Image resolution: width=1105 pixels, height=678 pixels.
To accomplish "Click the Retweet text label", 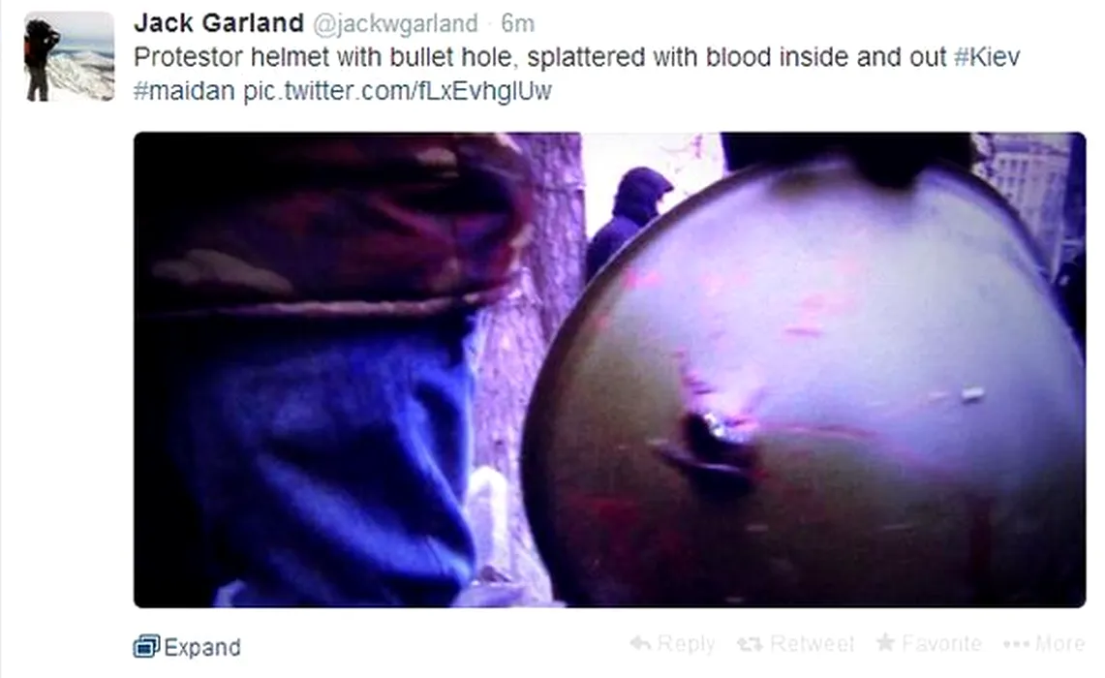I will [x=812, y=643].
